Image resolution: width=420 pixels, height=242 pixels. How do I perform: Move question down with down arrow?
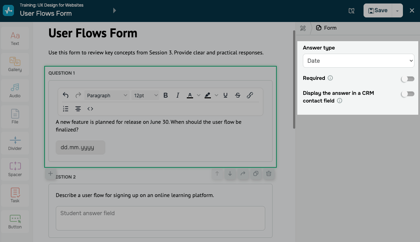pyautogui.click(x=230, y=174)
